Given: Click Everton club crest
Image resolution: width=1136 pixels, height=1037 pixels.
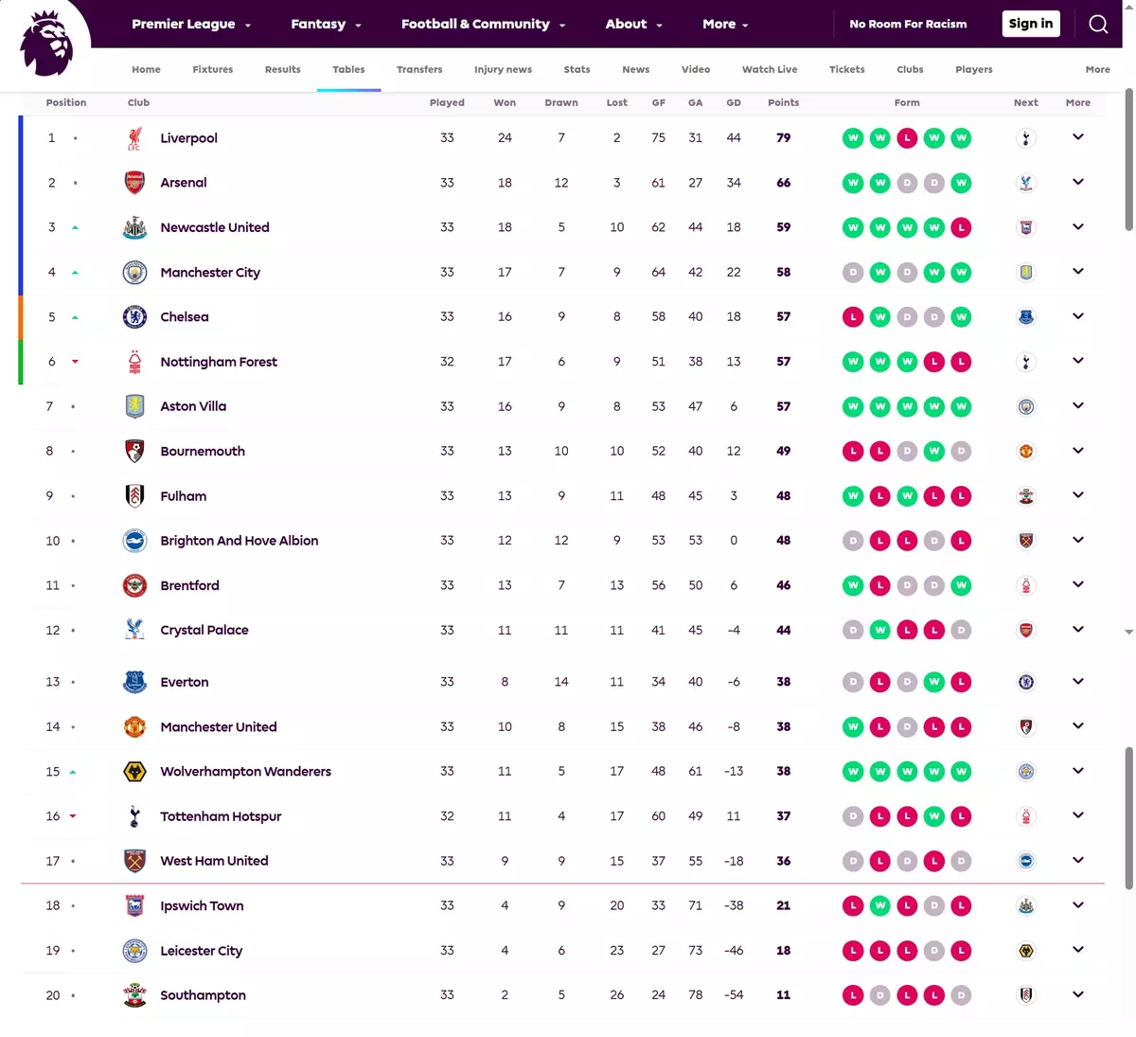Looking at the screenshot, I should point(134,682).
